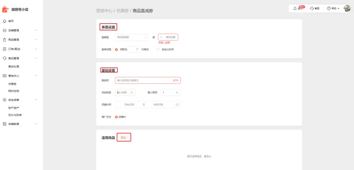Expand the 店铺数据 sidebar section
354x170 pixels.
click(x=36, y=124)
